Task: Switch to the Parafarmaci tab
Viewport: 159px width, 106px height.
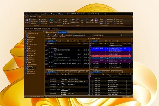Action: [x=101, y=41]
